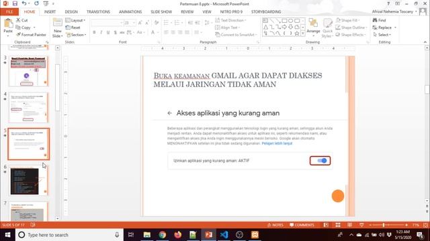Screen dimensions: 430x241
Task: Toggle the NOTES pane in status bar
Action: pos(275,225)
